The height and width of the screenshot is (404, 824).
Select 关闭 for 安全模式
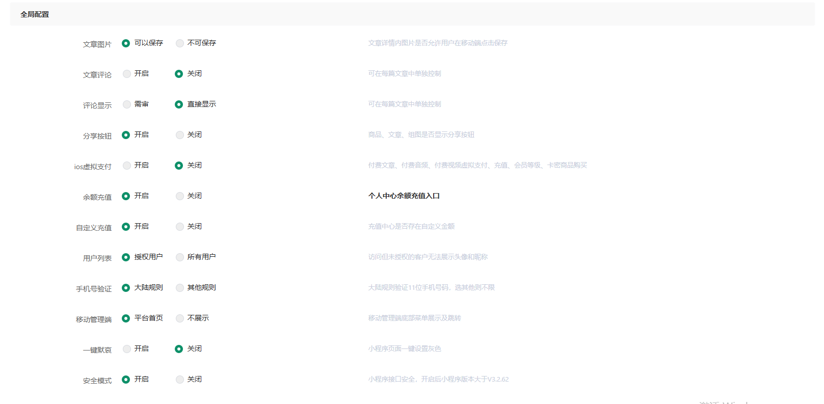(x=180, y=380)
